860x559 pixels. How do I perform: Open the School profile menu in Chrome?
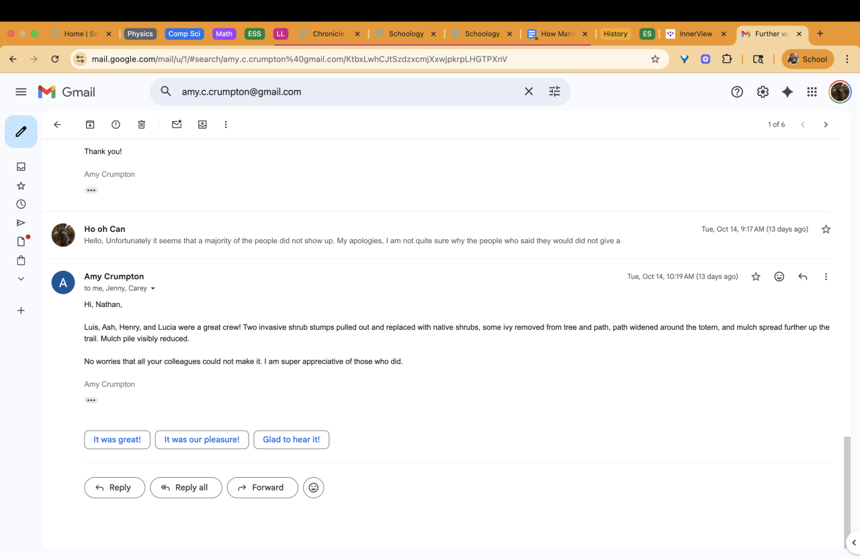click(x=808, y=59)
